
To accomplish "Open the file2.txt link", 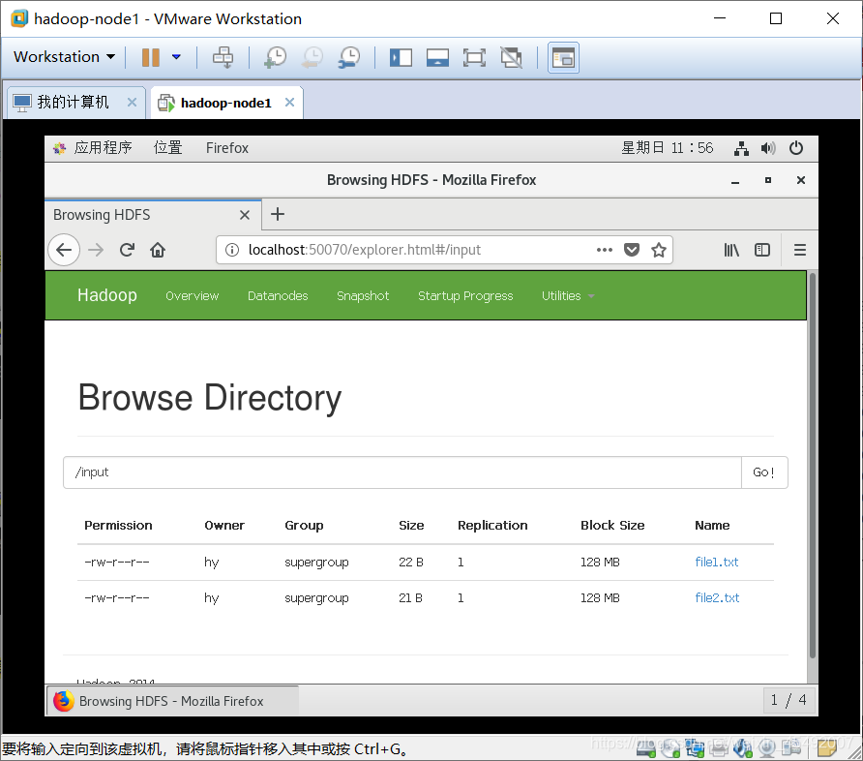I will [717, 597].
